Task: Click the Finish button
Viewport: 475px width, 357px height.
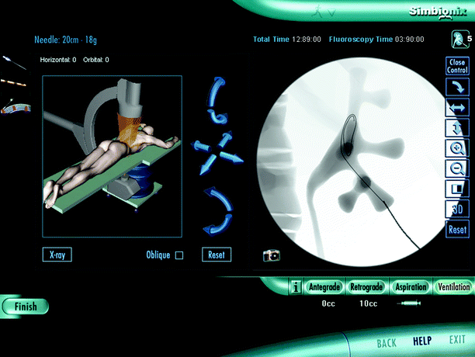Action: pyautogui.click(x=25, y=307)
